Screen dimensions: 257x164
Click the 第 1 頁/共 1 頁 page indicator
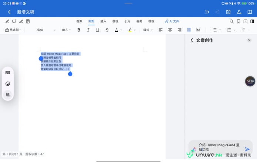coord(13,154)
